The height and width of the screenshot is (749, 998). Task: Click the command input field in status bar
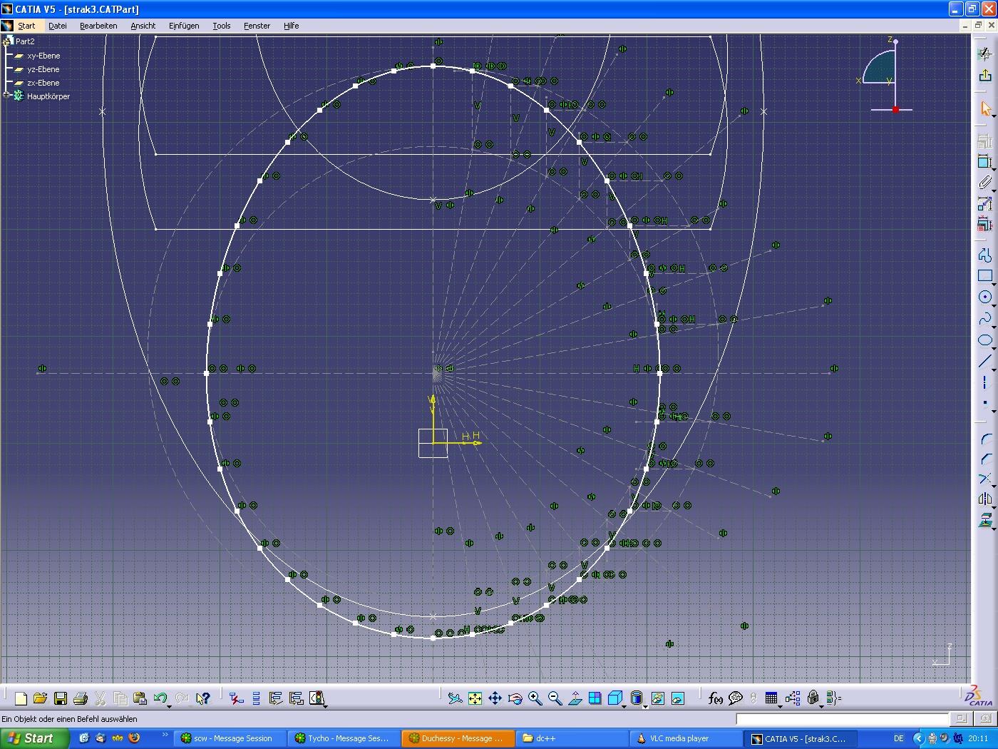(x=843, y=719)
